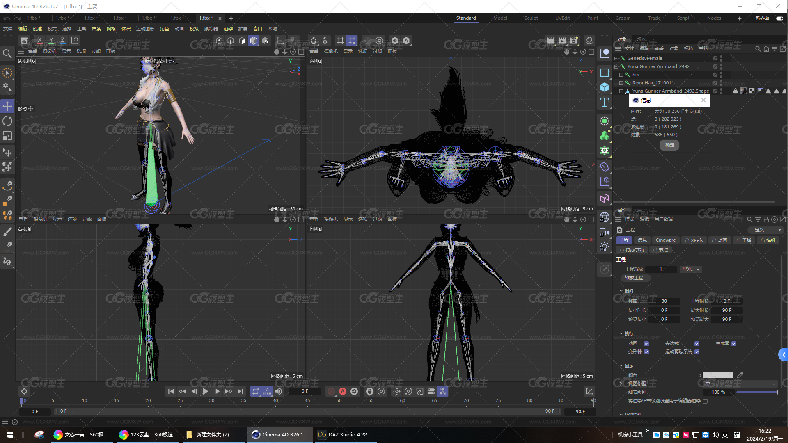Open the 信息 attribute tab
Image resolution: width=788 pixels, height=443 pixels.
(x=642, y=240)
